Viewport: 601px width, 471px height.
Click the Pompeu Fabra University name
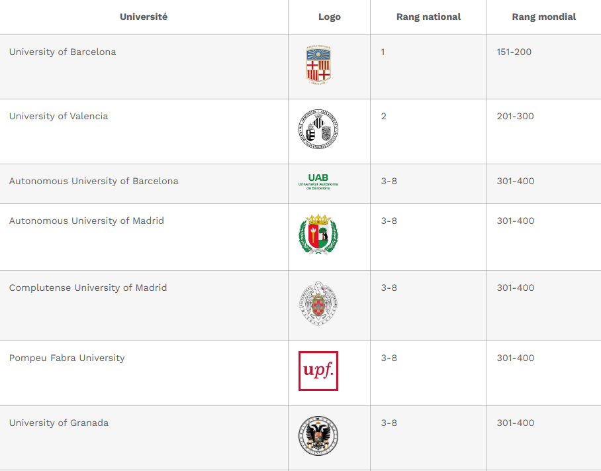click(67, 358)
